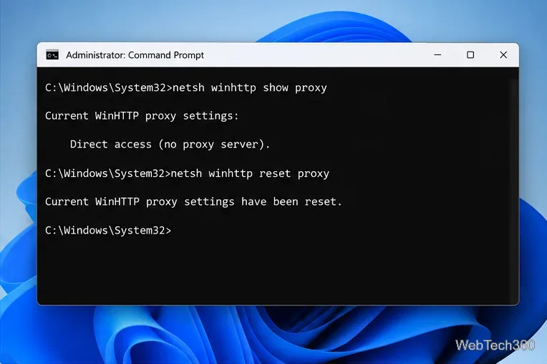Click the 'Direct access (no proxy server).' line
Image resolution: width=547 pixels, height=364 pixels.
tap(170, 144)
